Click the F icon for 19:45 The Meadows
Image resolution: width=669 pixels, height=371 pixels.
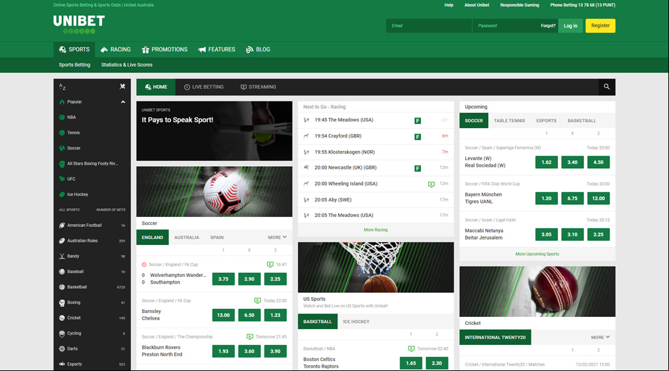tap(418, 121)
